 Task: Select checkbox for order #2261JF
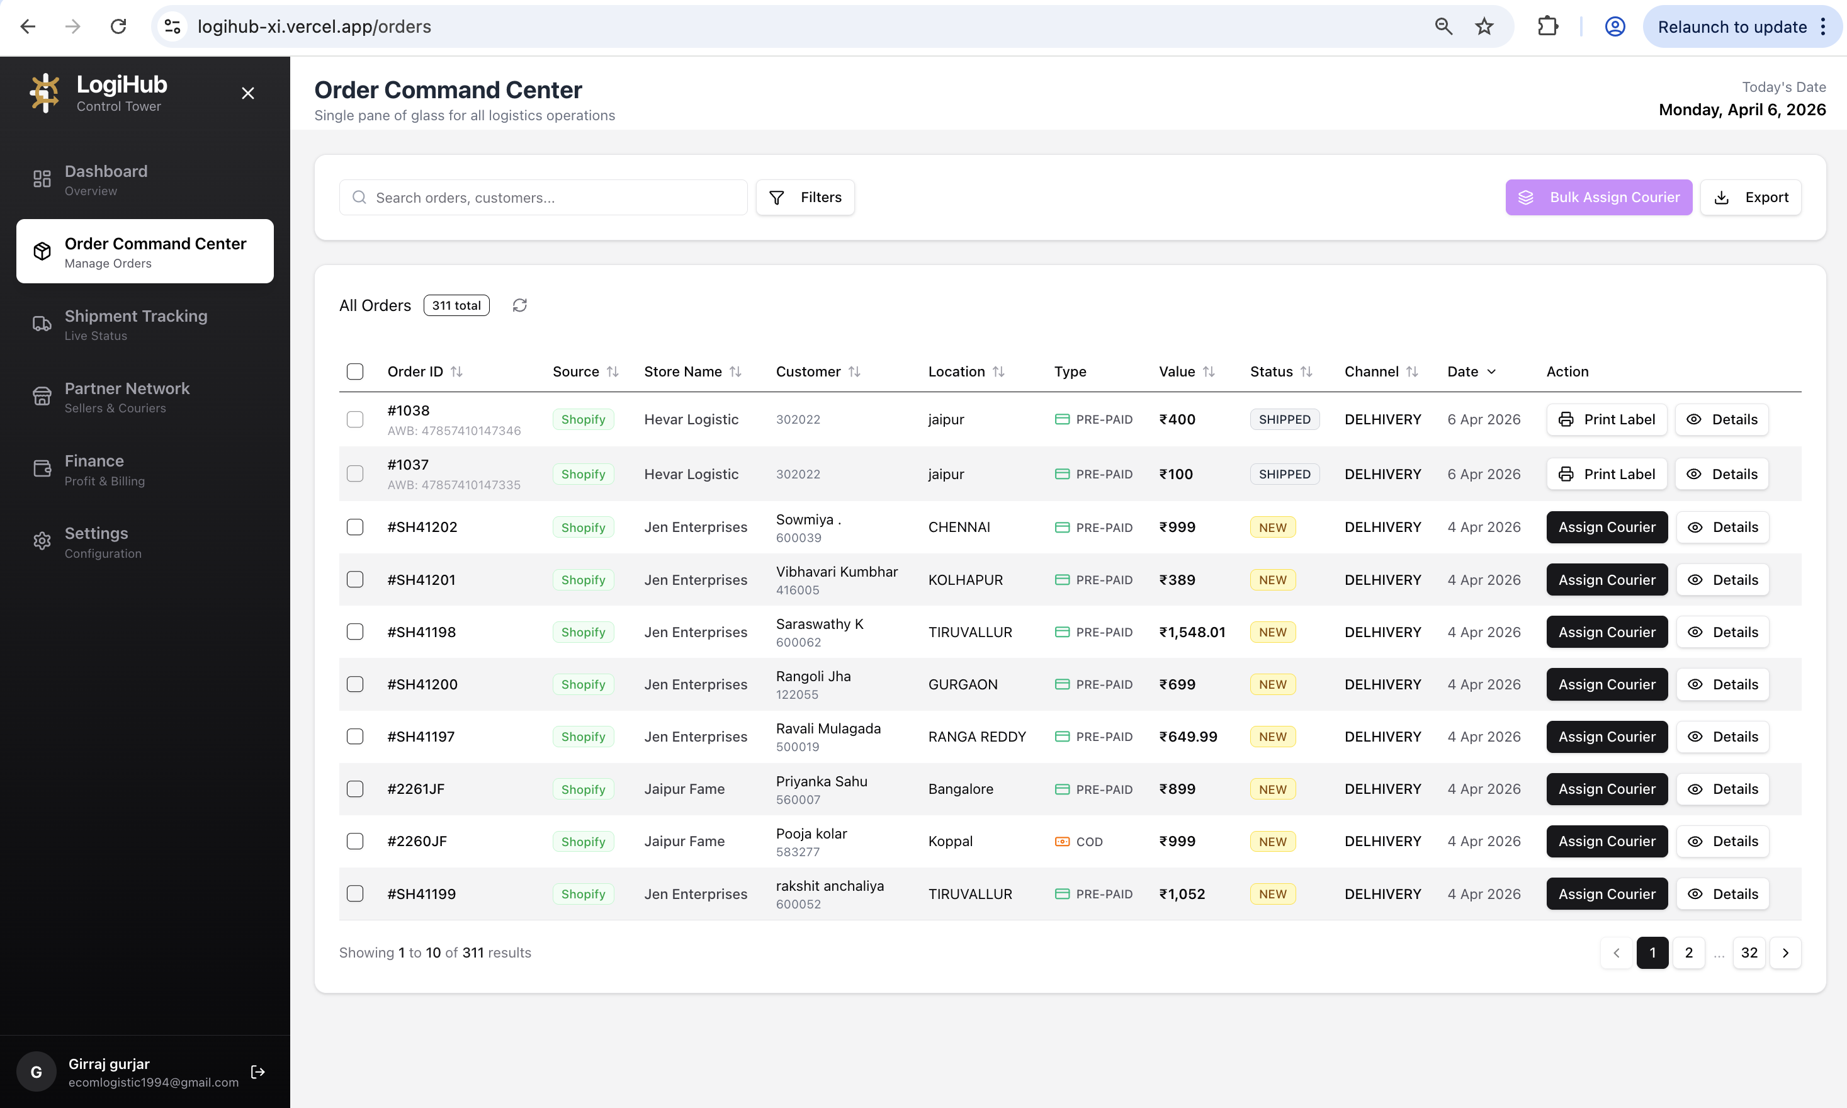tap(354, 789)
